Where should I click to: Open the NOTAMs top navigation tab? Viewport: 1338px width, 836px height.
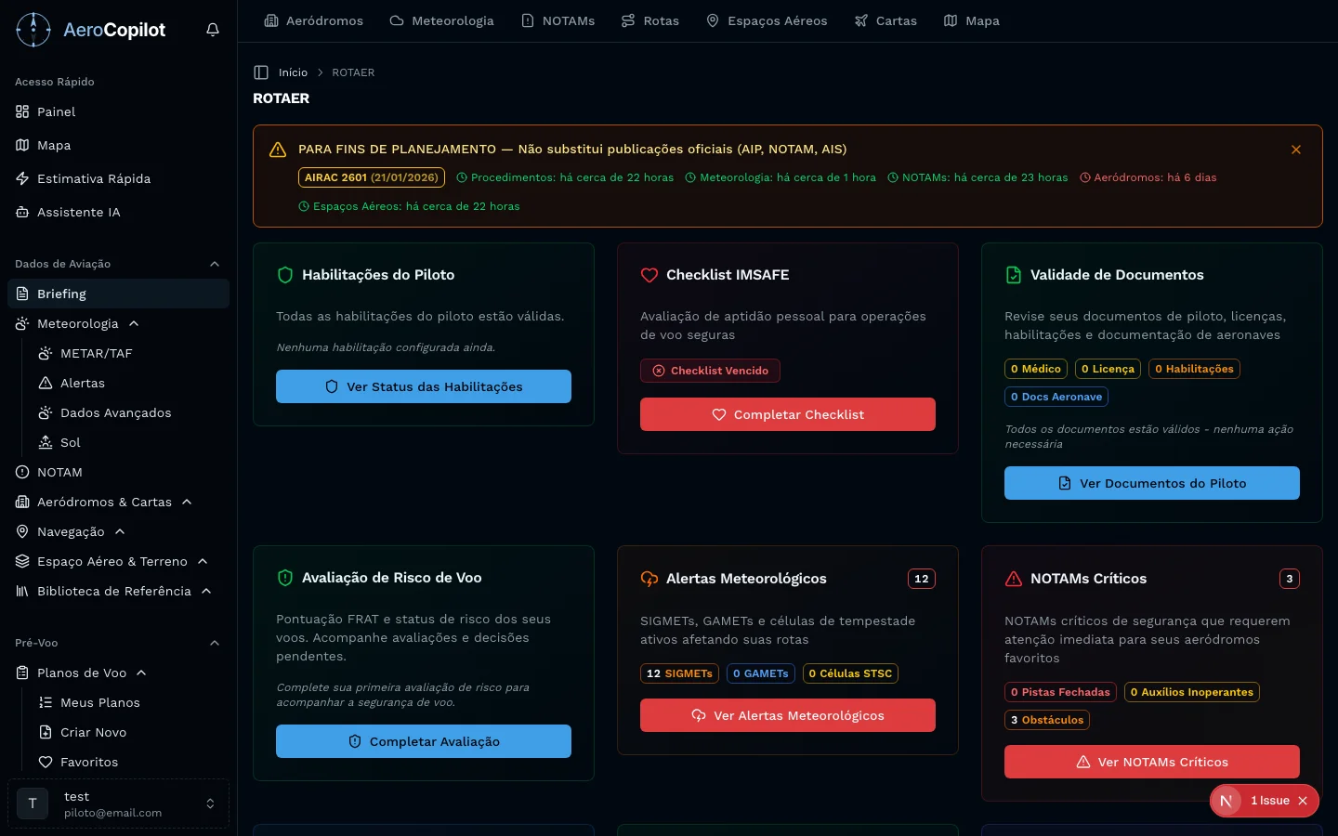[x=557, y=20]
